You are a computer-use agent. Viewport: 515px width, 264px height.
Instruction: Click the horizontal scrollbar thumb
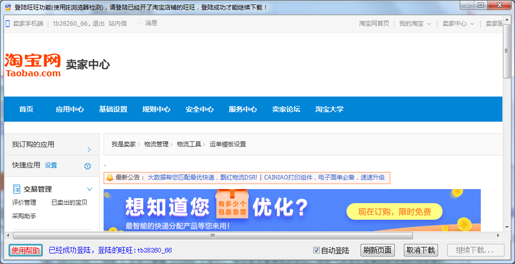[212, 235]
